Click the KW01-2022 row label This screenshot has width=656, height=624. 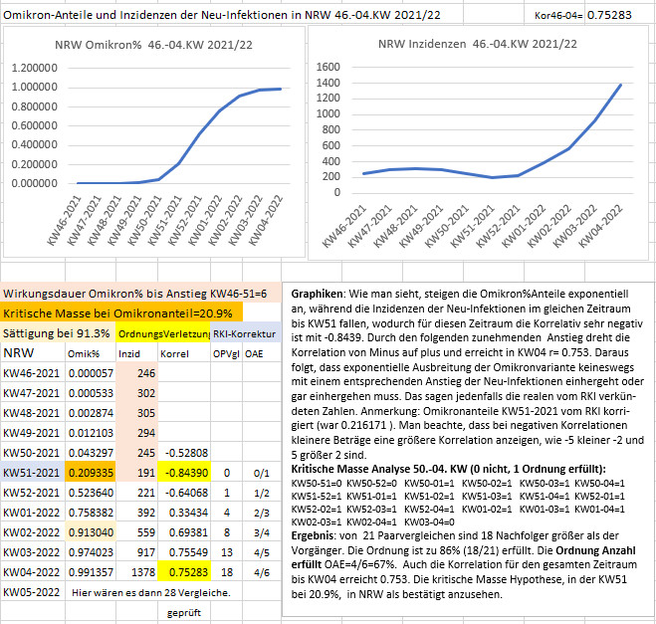click(x=33, y=513)
